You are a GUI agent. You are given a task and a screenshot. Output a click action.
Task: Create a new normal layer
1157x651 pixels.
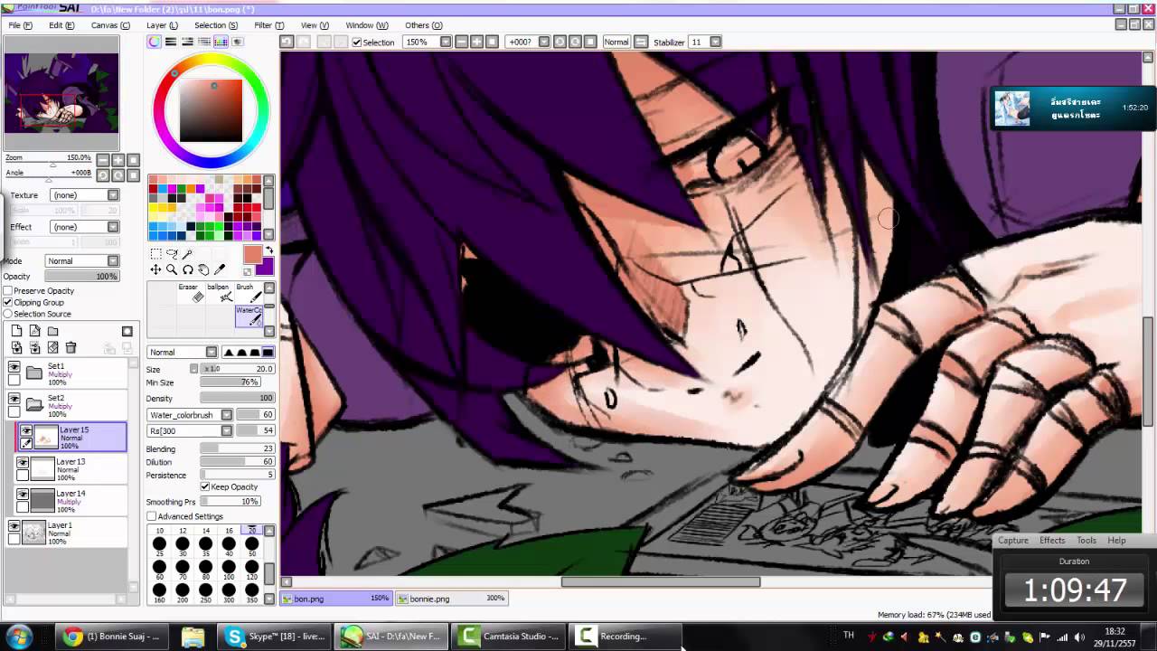pyautogui.click(x=16, y=332)
